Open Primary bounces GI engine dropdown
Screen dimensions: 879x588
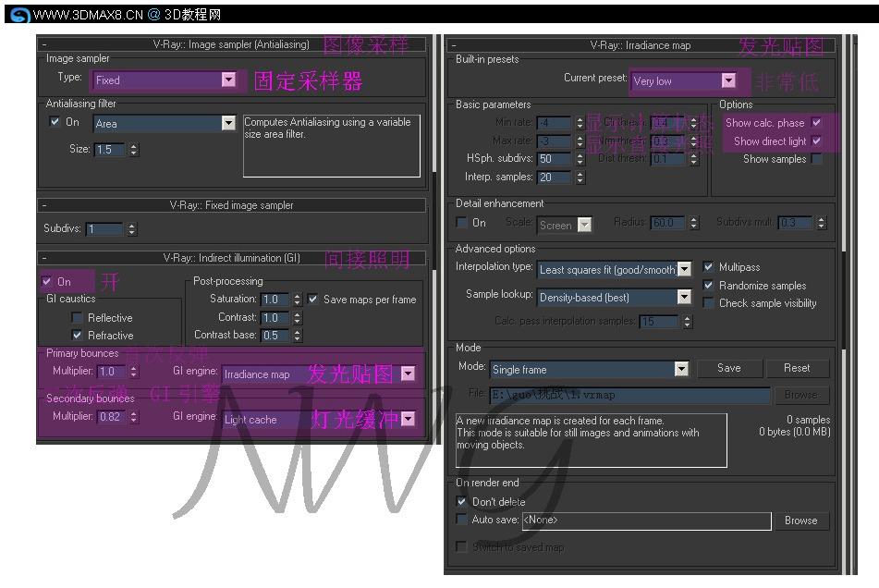[x=318, y=374]
